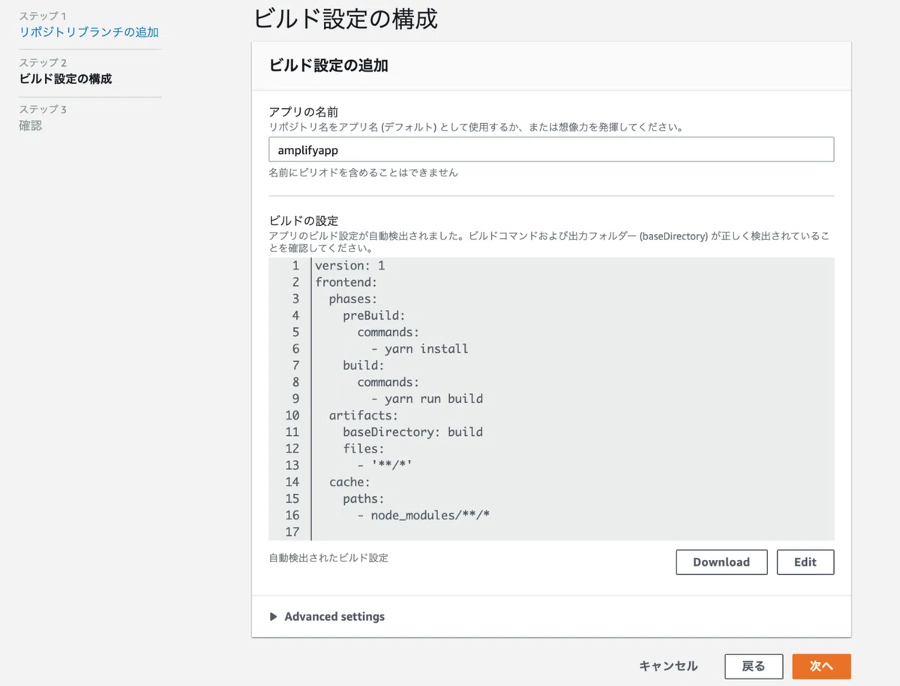Click the 'phases:' line in the editor

[x=353, y=299]
